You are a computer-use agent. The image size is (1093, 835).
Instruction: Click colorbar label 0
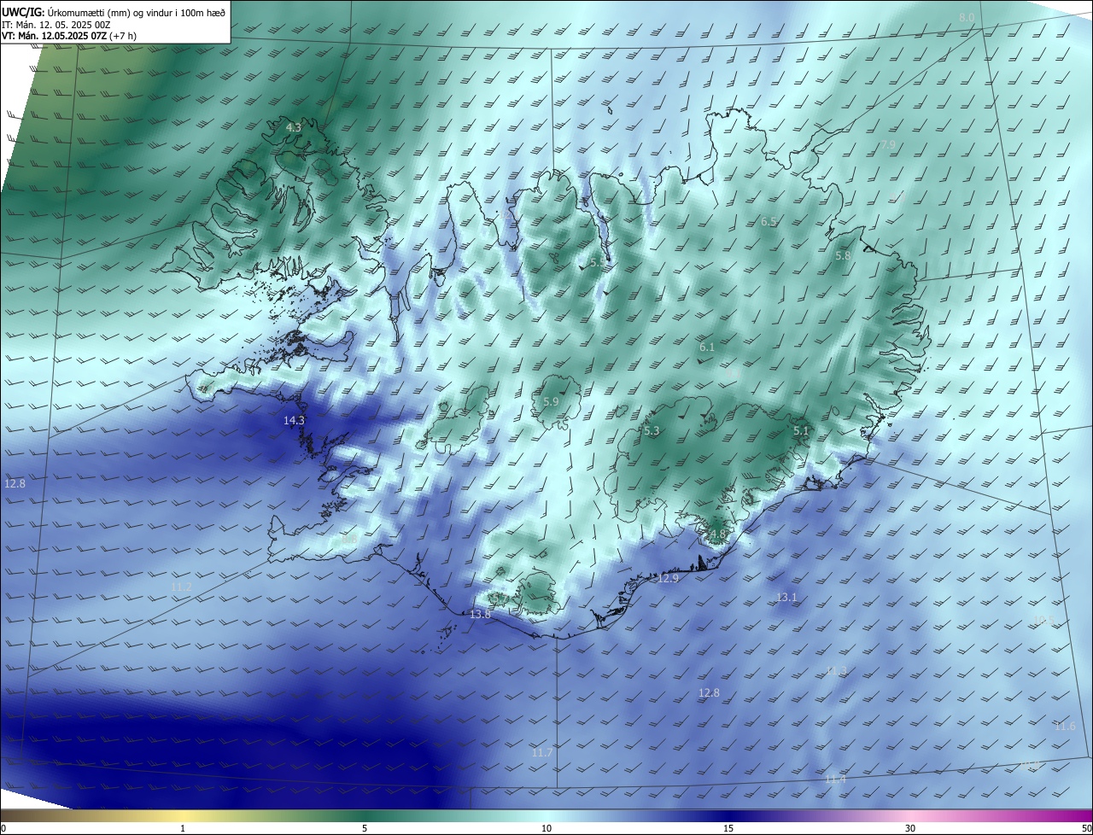point(3,828)
